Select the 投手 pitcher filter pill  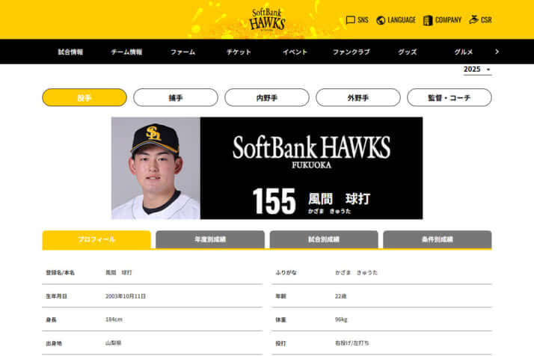[85, 98]
